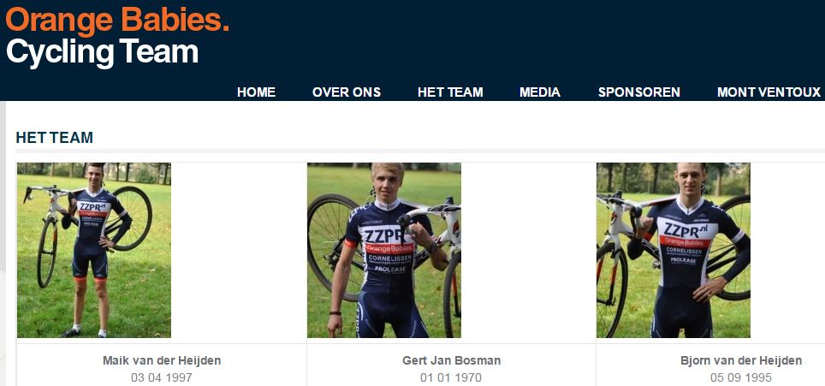Click the orange 'Orange Babies.' title text
Screen dimensions: 825x386
click(117, 21)
